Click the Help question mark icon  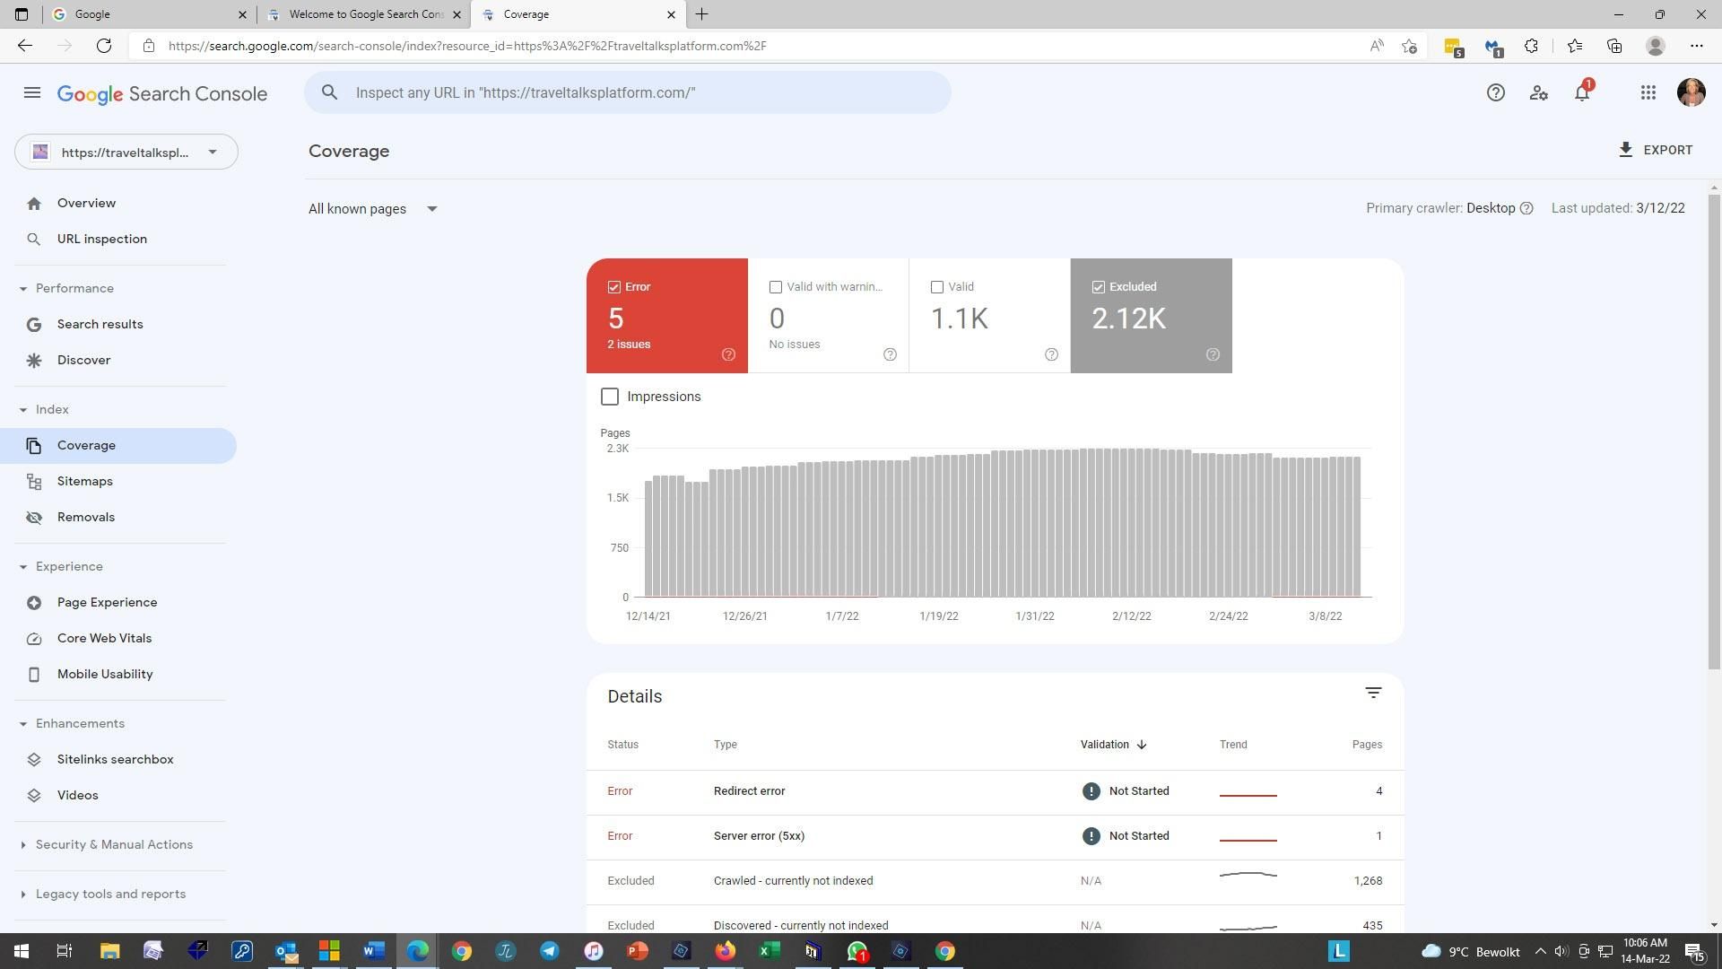pos(1495,93)
